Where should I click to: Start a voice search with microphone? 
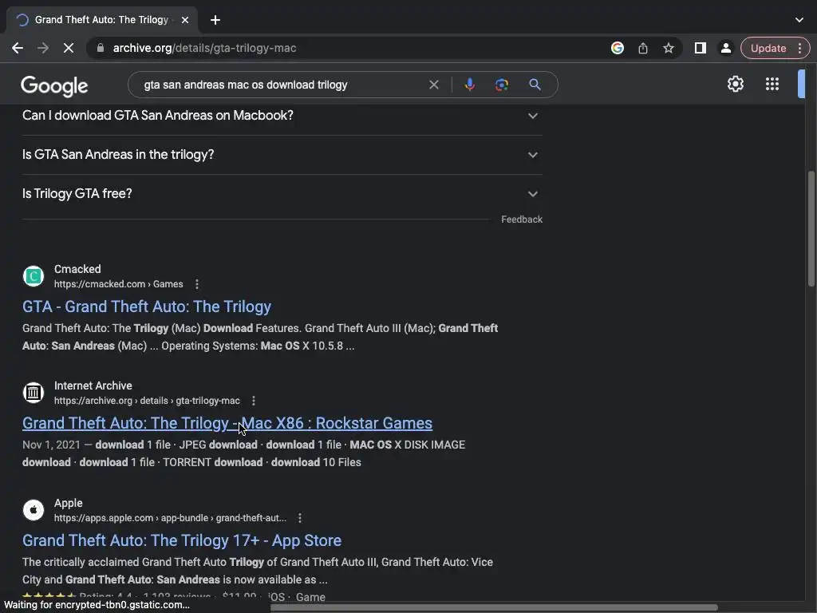[469, 85]
